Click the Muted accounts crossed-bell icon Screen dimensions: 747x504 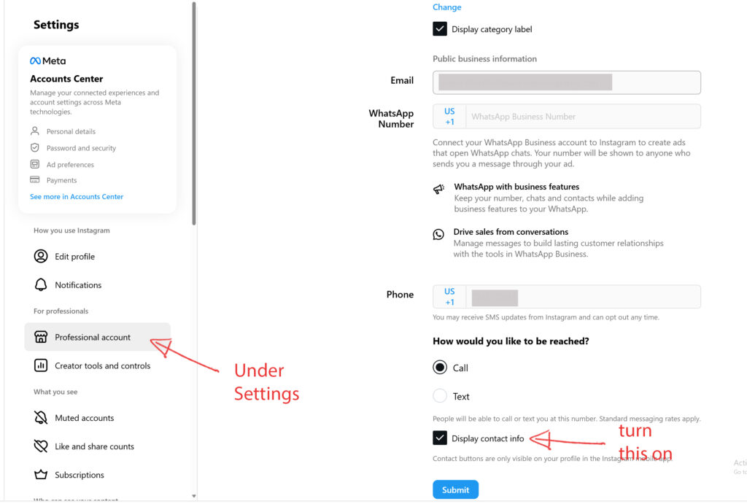pyautogui.click(x=41, y=418)
